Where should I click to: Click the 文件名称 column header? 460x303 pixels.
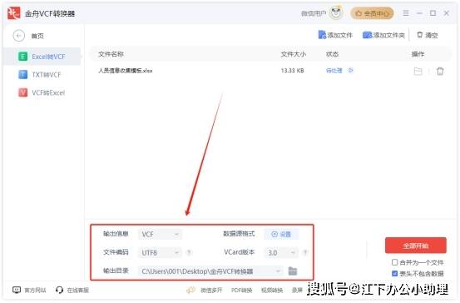(111, 54)
